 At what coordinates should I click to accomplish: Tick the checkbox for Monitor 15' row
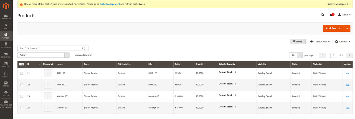[22, 96]
